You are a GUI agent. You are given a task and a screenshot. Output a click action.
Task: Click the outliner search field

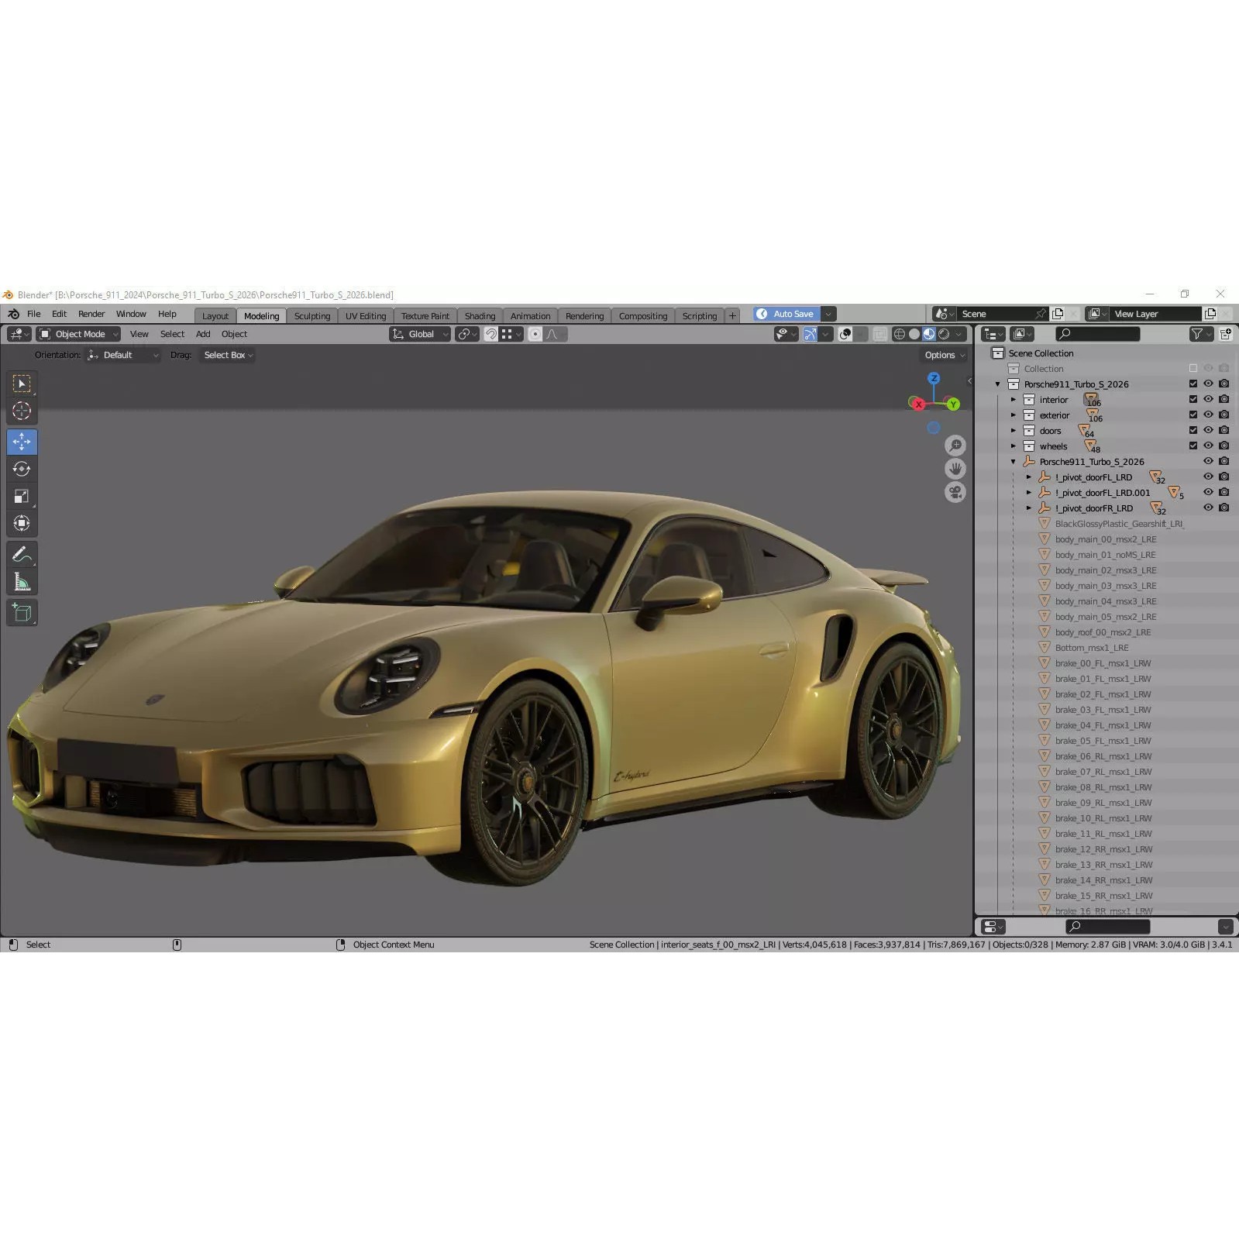coord(1098,334)
